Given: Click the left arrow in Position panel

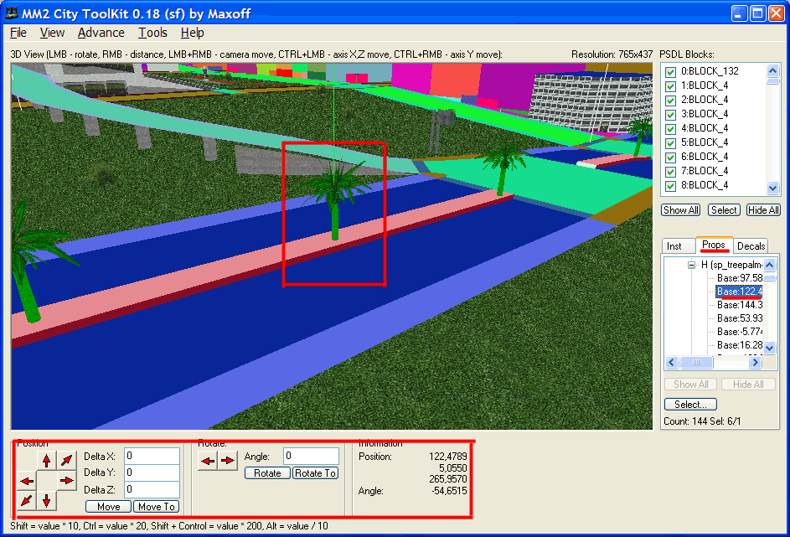Looking at the screenshot, I should point(27,481).
